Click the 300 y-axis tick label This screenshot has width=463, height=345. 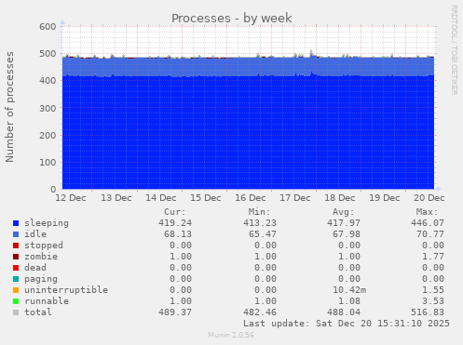[48, 108]
